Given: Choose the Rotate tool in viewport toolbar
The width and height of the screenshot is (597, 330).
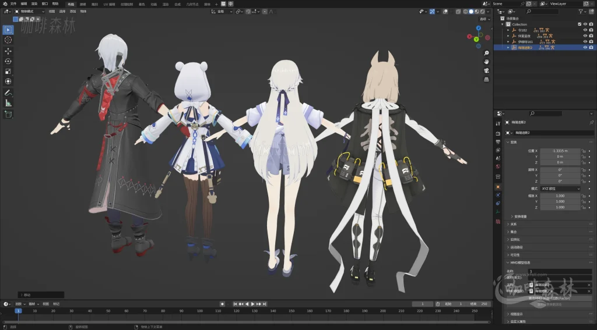Looking at the screenshot, I should (x=8, y=61).
